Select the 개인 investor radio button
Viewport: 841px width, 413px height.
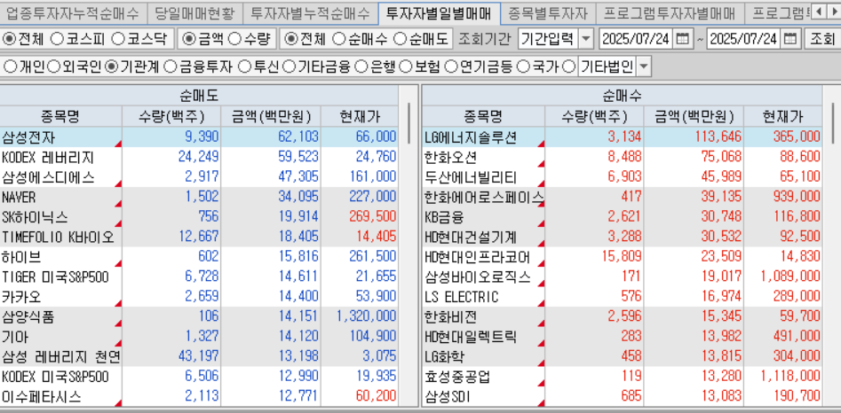point(9,66)
